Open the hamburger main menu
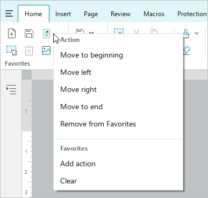The height and width of the screenshot is (198, 208). (x=9, y=13)
